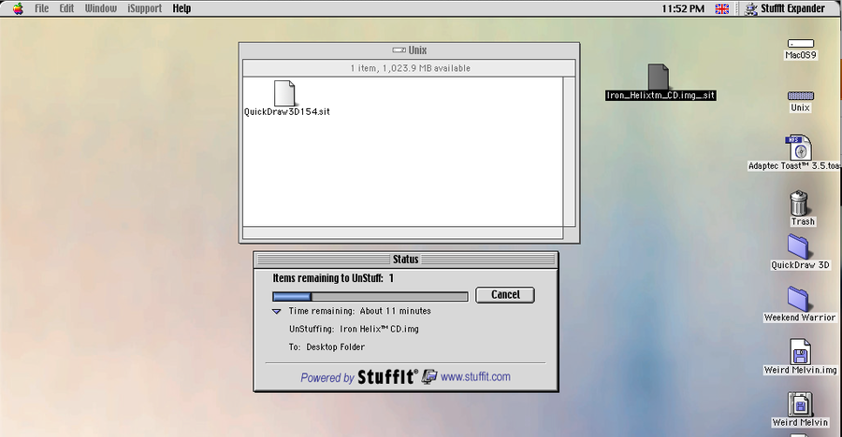This screenshot has height=437, width=842.
Task: Visit the www.stuffit.com link
Action: 475,377
